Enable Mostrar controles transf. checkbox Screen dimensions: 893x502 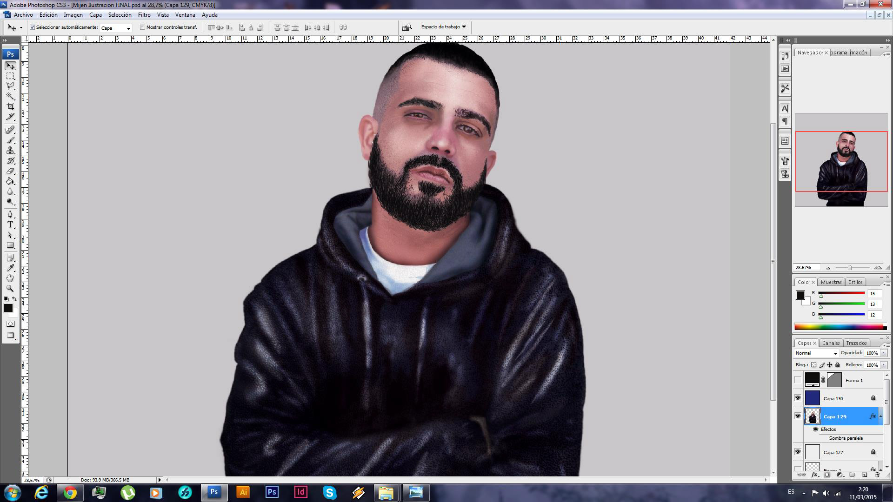coord(143,27)
